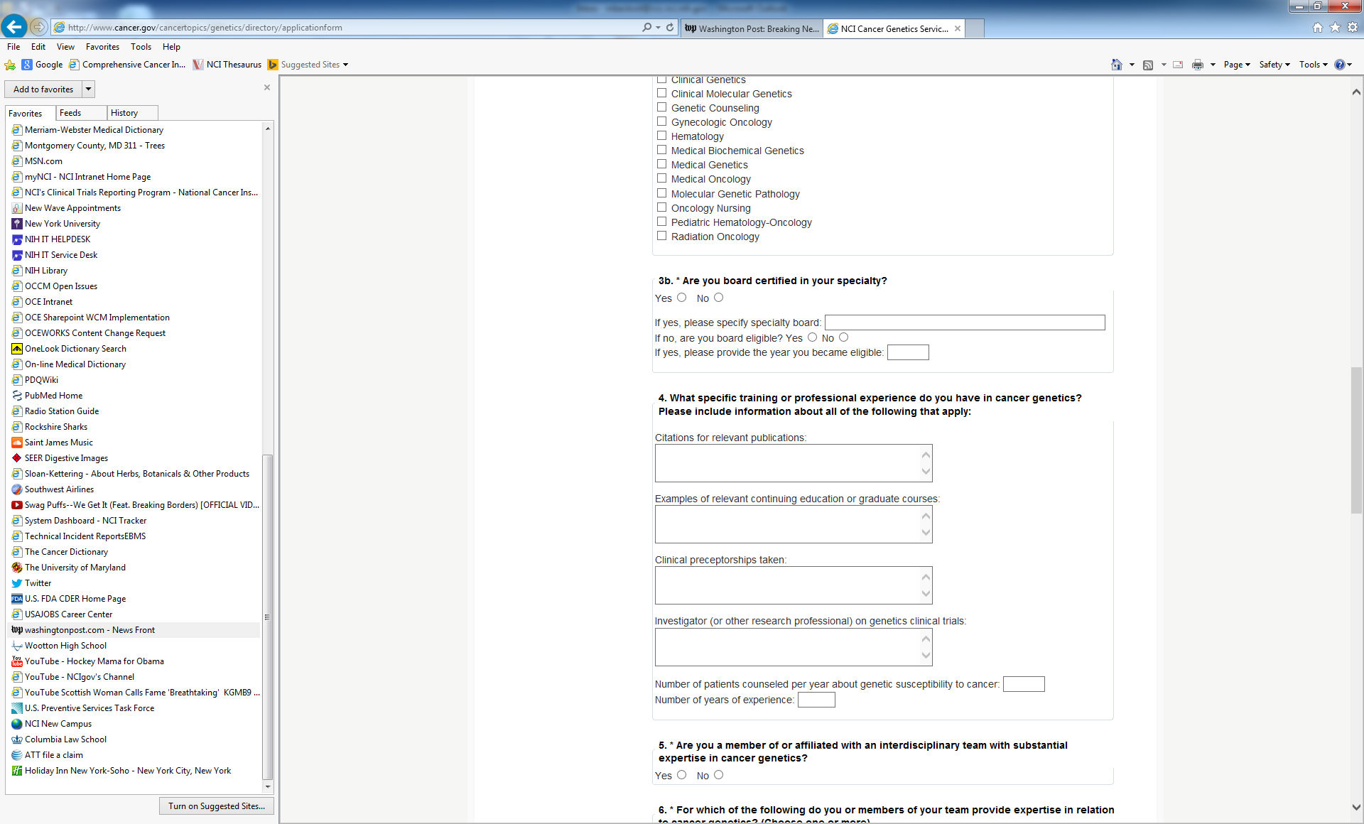Open the Safety dropdown menu
Viewport: 1364px width, 824px height.
1274,65
